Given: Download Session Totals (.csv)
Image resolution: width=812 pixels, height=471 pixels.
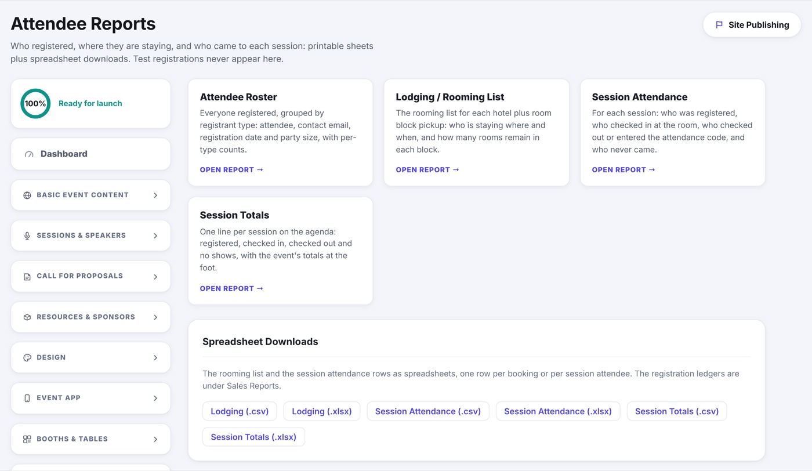Looking at the screenshot, I should pyautogui.click(x=677, y=411).
